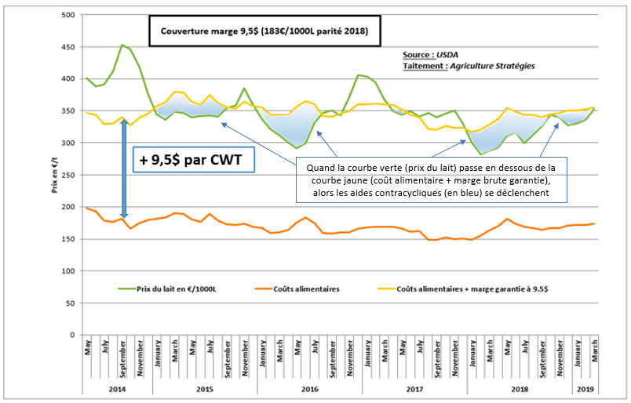631x403 pixels.
Task: Select "Taitement : Agriculture Stratégies" text
Action: point(469,66)
